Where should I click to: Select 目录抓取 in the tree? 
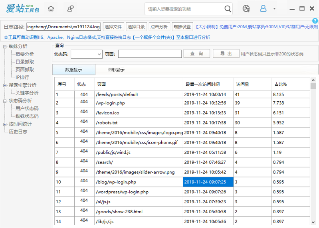[x=25, y=62]
